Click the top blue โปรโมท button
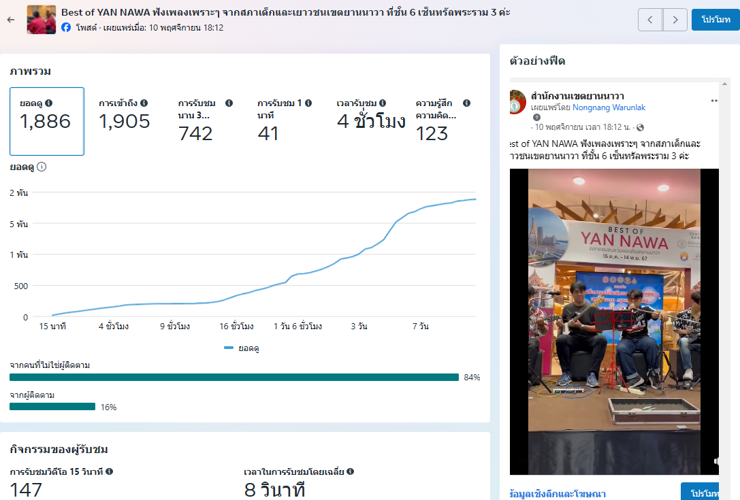 [x=715, y=20]
